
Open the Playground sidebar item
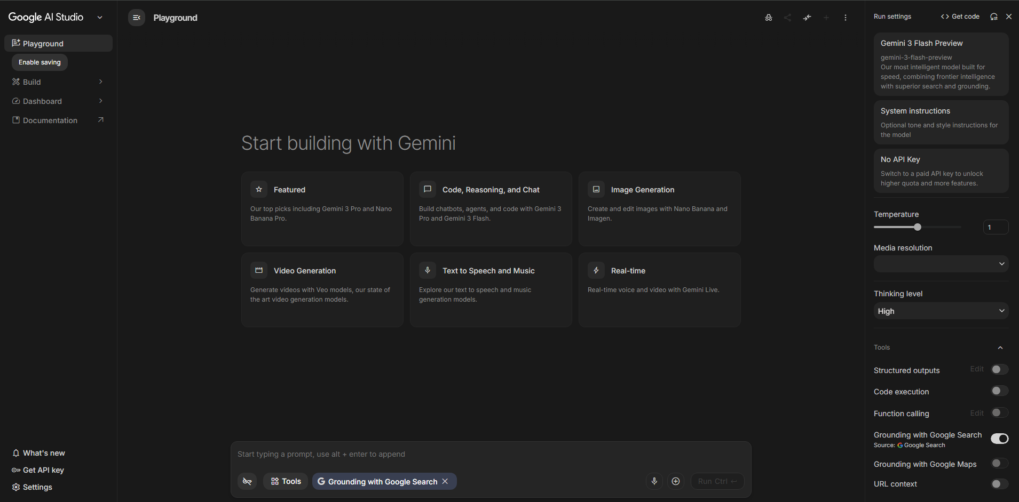[x=43, y=43]
